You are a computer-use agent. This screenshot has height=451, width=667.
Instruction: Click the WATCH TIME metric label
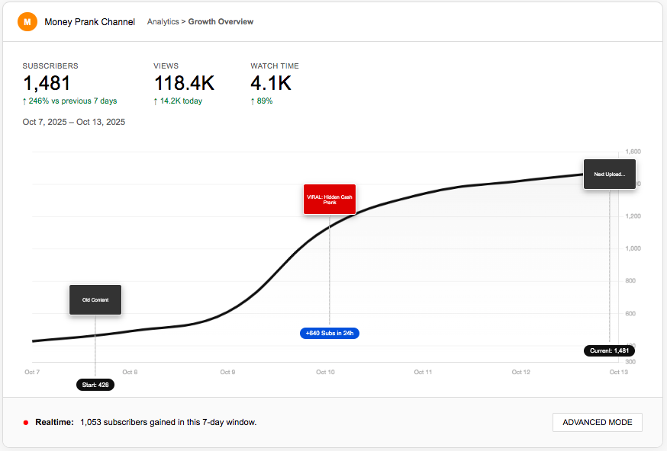275,66
